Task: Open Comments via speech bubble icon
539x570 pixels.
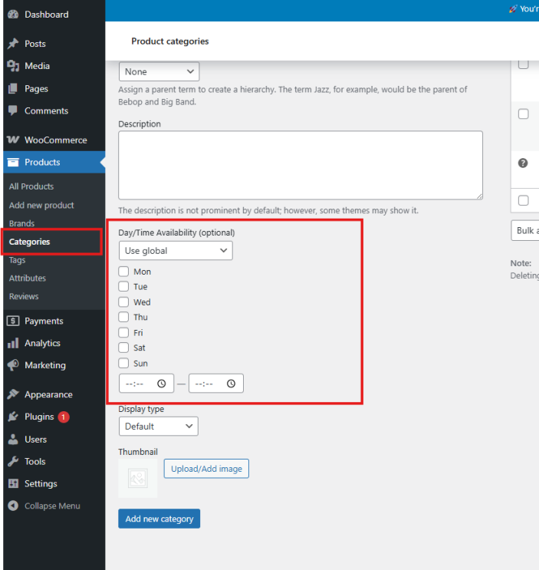Action: tap(12, 110)
